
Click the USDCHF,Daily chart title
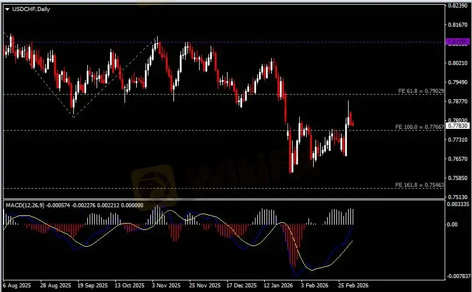pyautogui.click(x=30, y=10)
